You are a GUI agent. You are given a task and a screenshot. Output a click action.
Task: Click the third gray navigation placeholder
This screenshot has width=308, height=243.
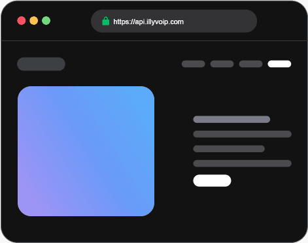click(x=250, y=64)
